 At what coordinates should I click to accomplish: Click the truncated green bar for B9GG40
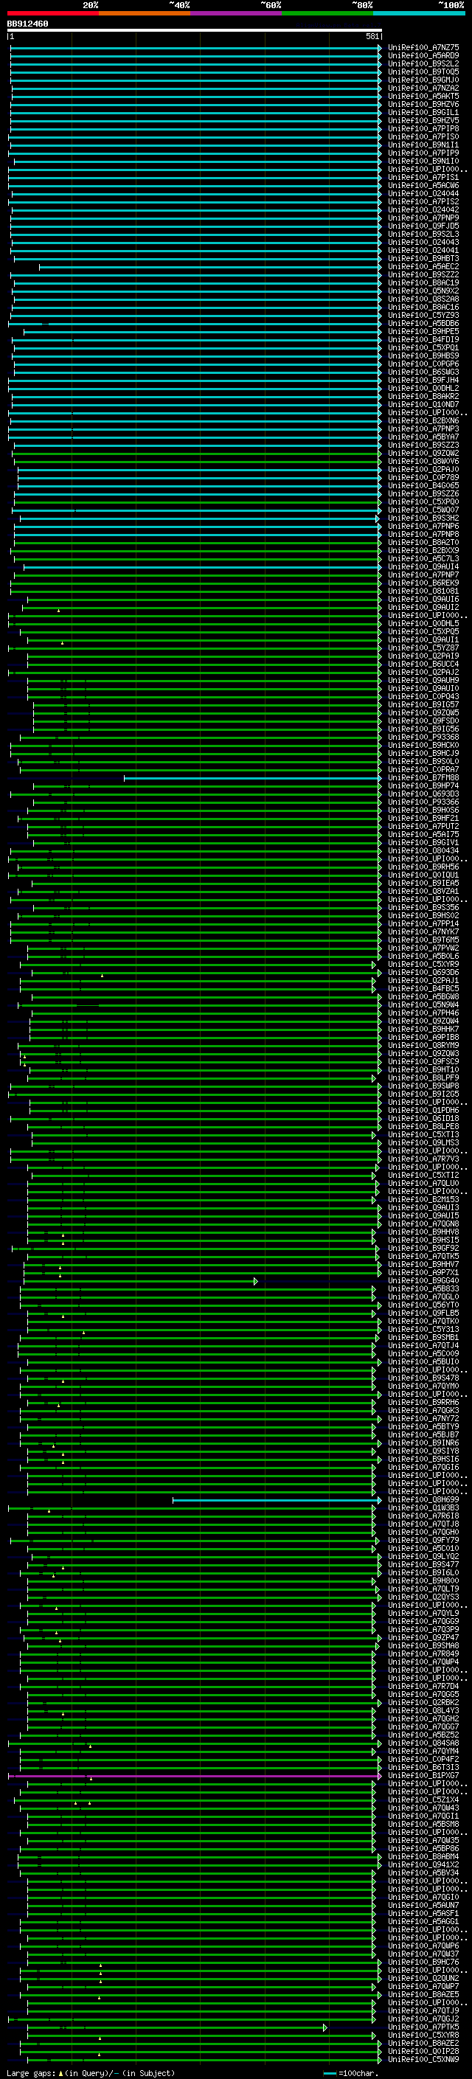140,1281
